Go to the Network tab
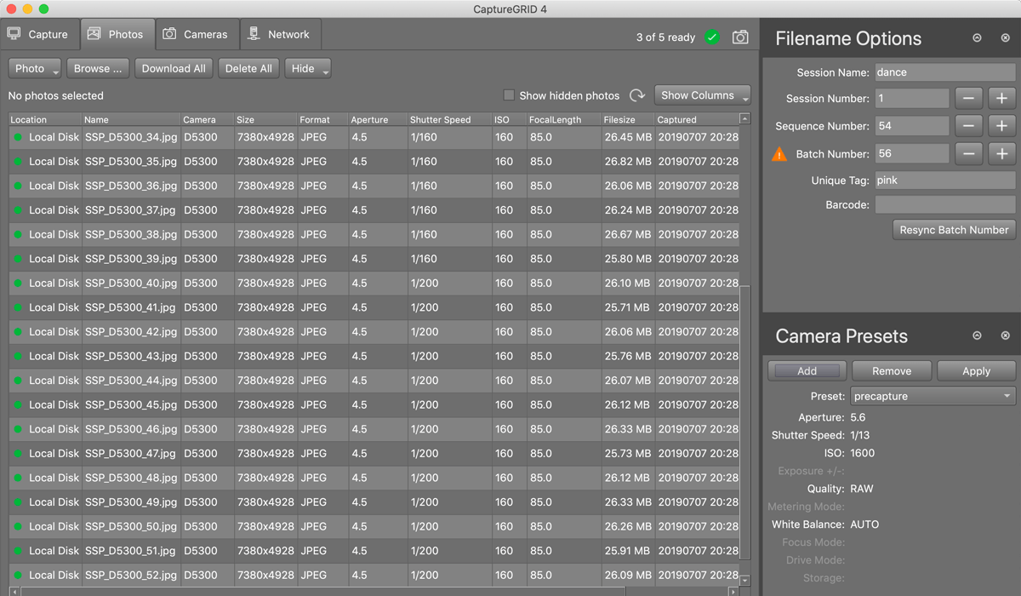 [x=280, y=34]
